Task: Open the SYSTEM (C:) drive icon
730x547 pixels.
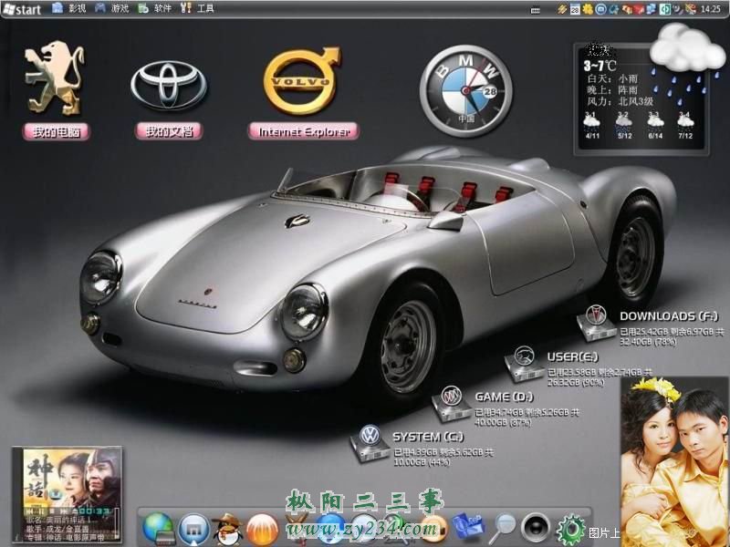Action: point(370,443)
